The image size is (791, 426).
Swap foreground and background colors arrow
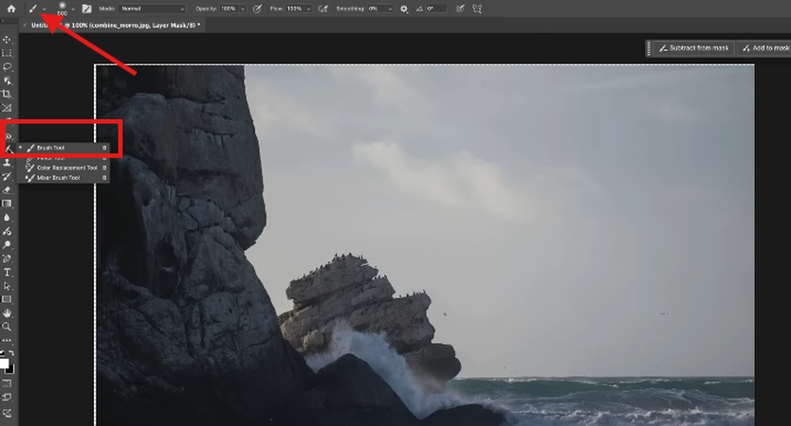[x=11, y=353]
